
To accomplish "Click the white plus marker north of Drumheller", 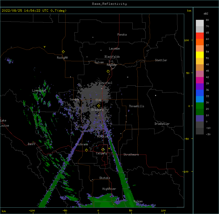I will (x=155, y=95).
